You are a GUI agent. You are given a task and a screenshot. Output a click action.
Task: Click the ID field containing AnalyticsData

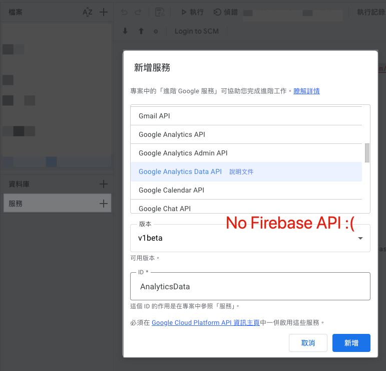250,287
